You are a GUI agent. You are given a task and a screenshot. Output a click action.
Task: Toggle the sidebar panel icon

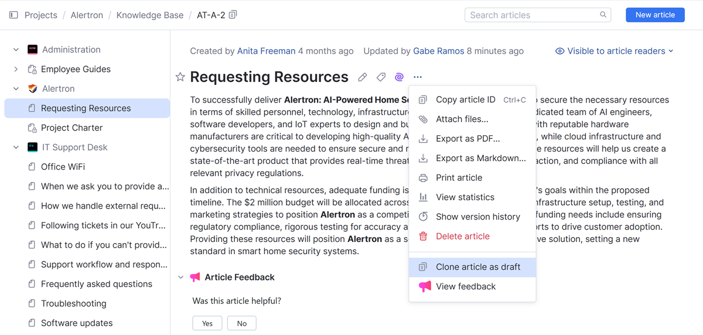(13, 15)
